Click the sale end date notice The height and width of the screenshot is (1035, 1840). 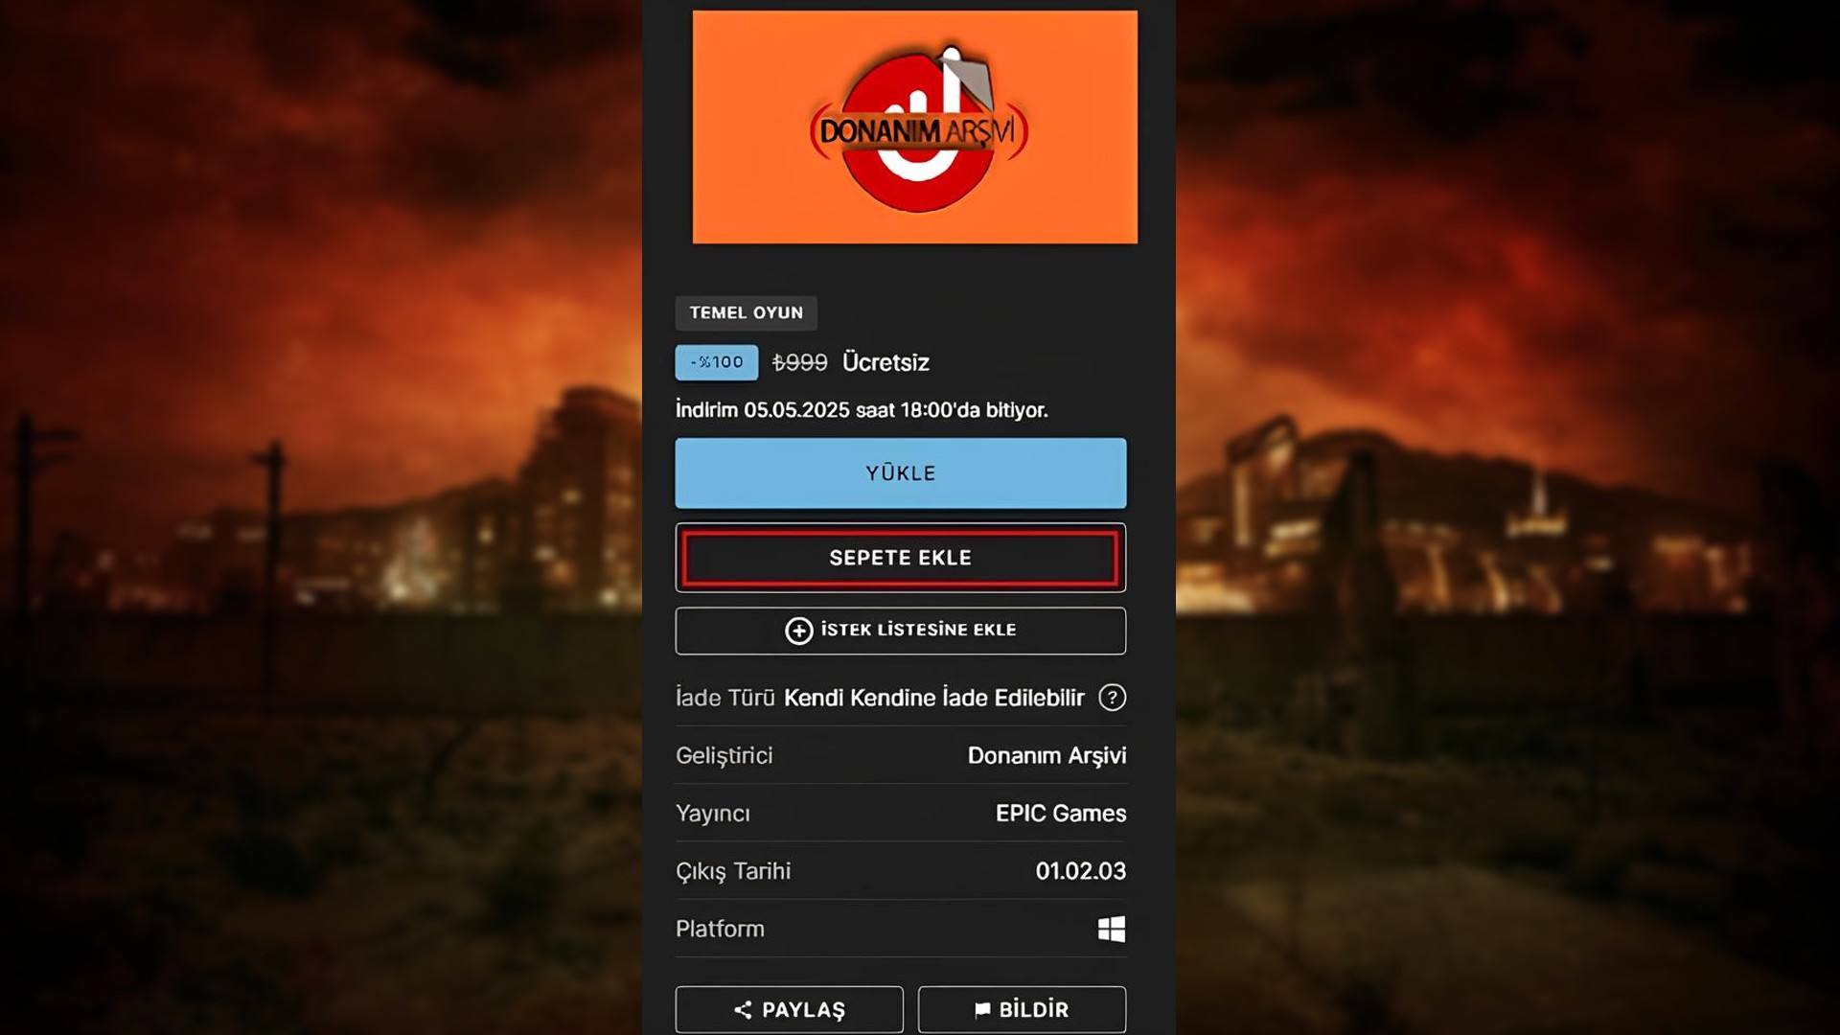[861, 409]
